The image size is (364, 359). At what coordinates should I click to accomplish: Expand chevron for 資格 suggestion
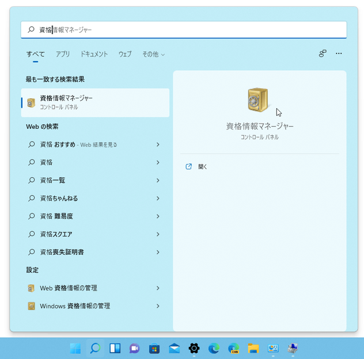[x=158, y=162]
